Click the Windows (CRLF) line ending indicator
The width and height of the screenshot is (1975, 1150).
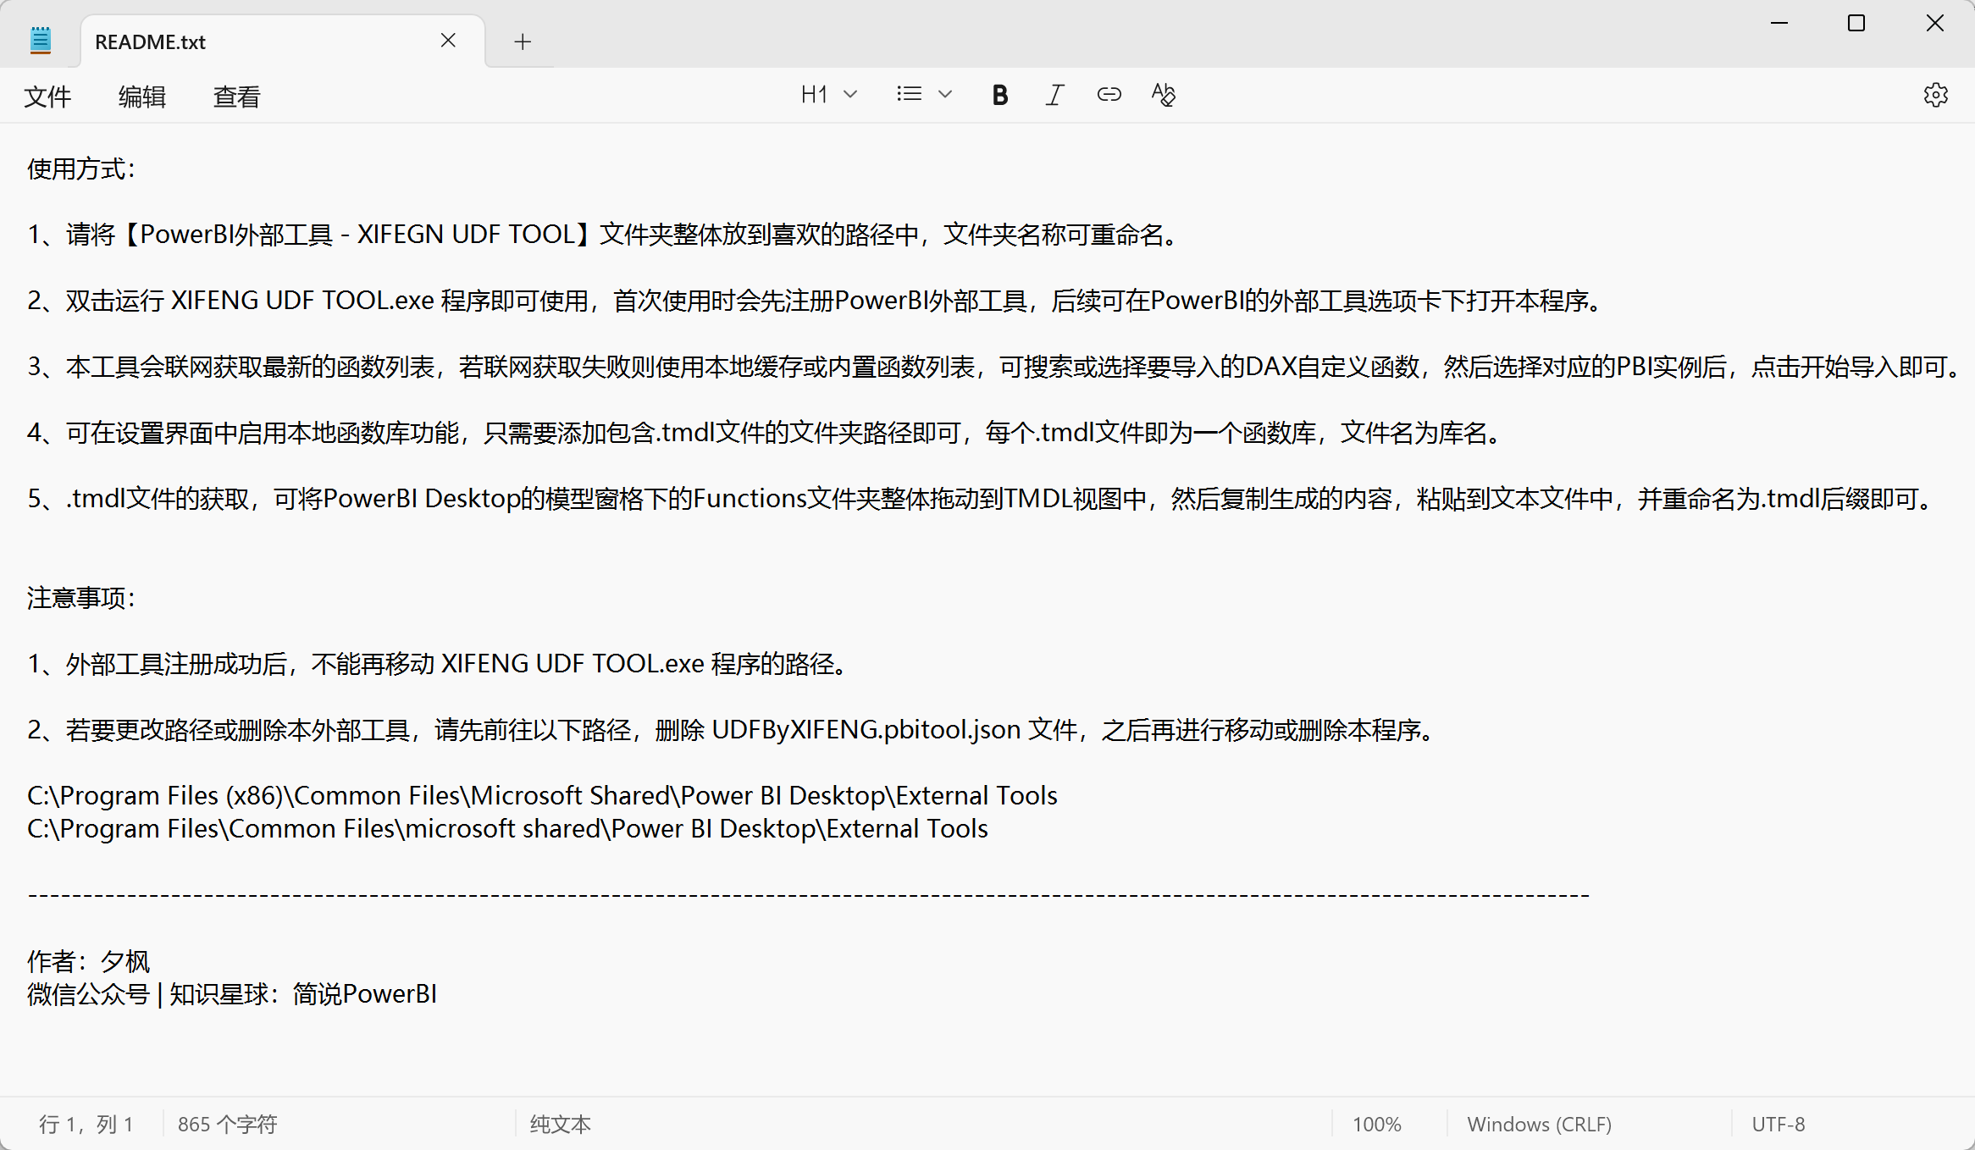[1539, 1124]
